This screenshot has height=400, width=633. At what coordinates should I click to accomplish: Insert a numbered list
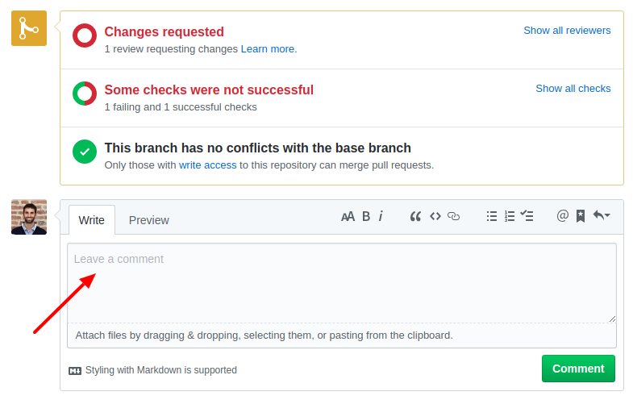coord(510,216)
